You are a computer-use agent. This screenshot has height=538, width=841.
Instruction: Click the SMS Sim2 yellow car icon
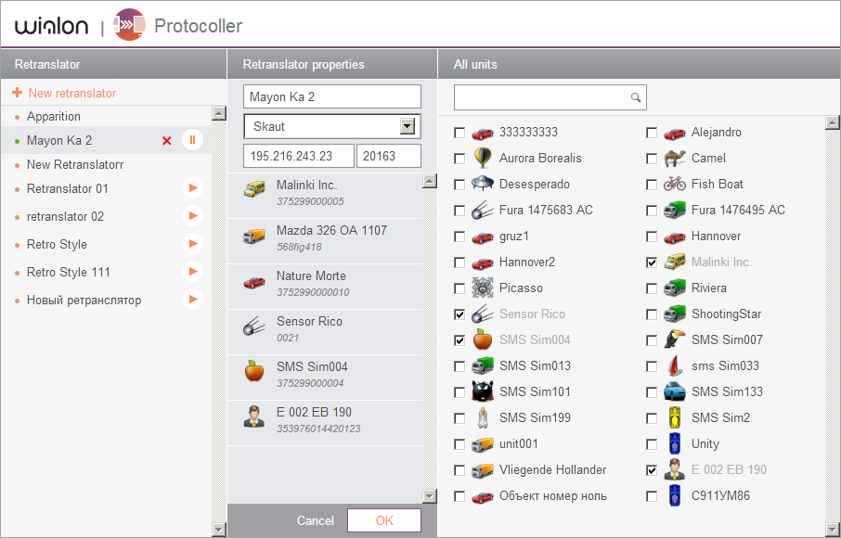pyautogui.click(x=675, y=417)
